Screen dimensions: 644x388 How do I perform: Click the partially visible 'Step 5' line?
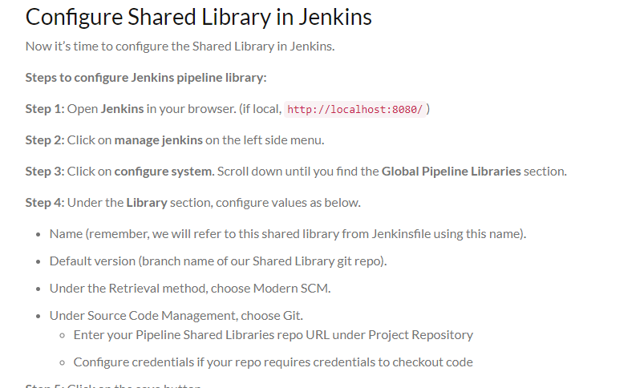113,386
